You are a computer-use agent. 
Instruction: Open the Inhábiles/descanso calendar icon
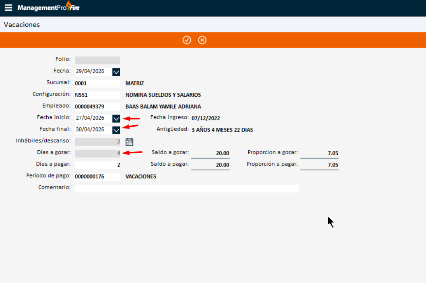click(x=130, y=142)
